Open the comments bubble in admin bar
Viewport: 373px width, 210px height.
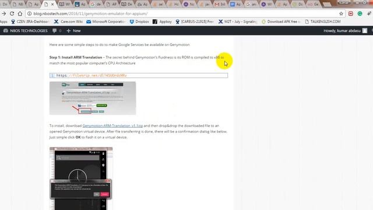click(x=57, y=31)
